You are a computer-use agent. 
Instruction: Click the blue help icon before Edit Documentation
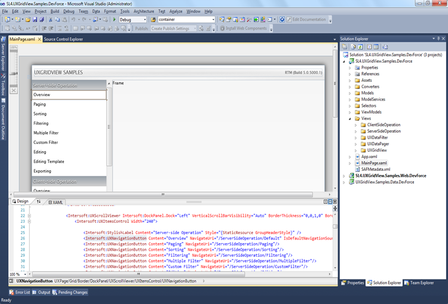point(282,20)
